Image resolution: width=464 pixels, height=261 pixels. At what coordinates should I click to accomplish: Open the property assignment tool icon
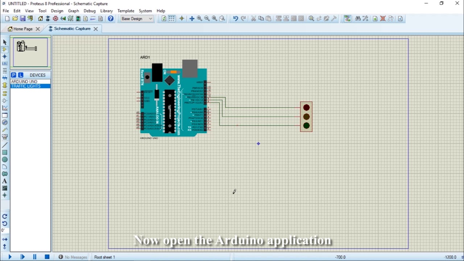point(365,18)
